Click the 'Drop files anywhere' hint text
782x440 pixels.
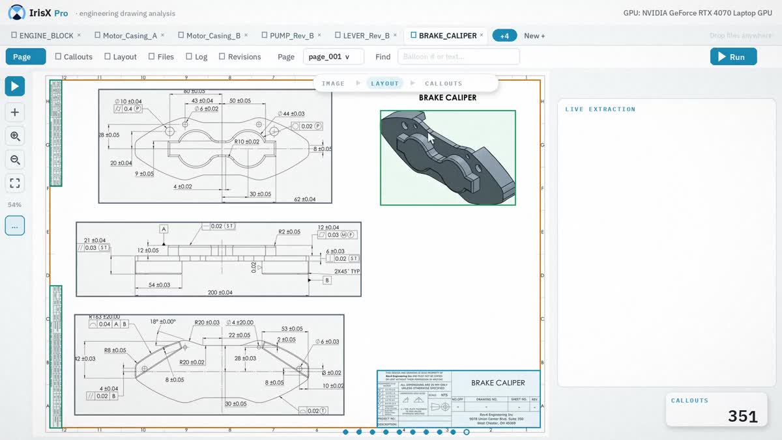click(x=740, y=36)
